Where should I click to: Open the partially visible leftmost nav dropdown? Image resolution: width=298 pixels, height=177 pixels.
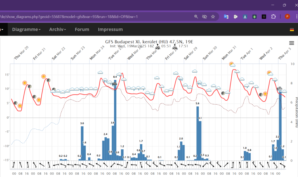coord(2,29)
